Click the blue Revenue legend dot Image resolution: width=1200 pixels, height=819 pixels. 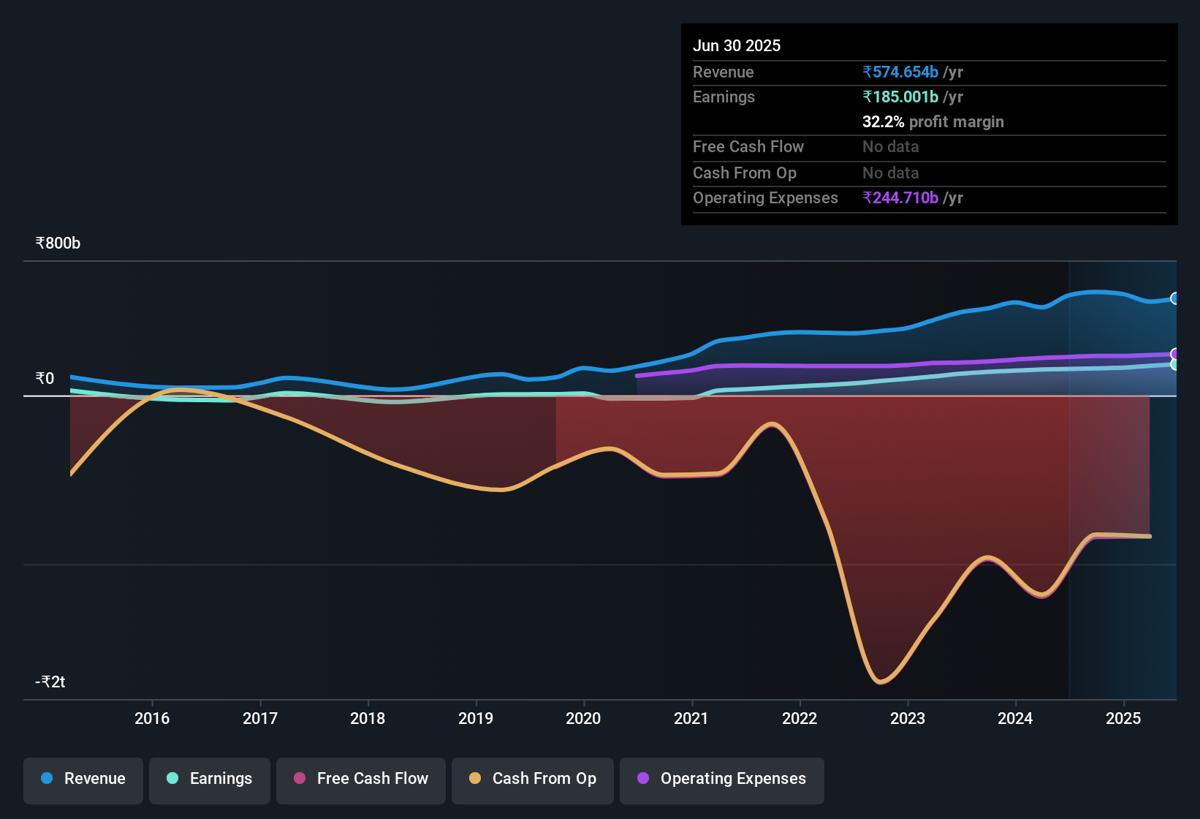point(47,779)
